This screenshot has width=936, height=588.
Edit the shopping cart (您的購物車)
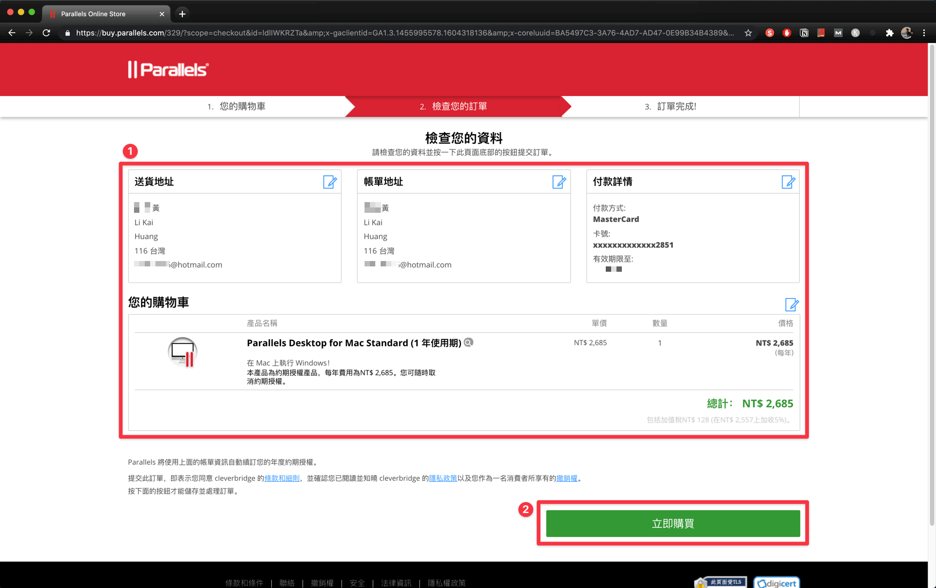792,304
